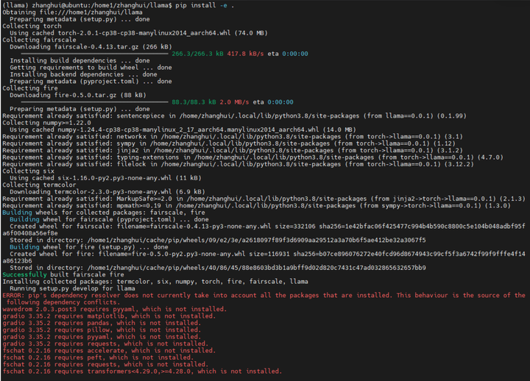Click the red ERROR: label
This screenshot has width=530, height=381.
(x=13, y=295)
